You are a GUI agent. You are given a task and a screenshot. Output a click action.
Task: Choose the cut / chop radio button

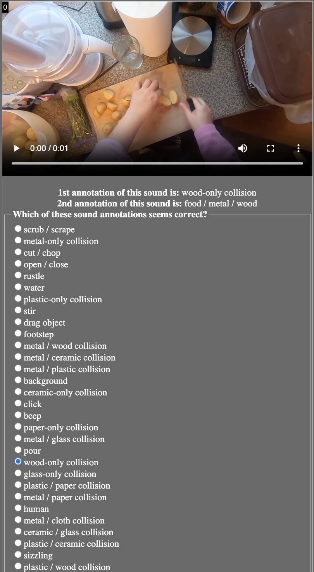pyautogui.click(x=18, y=252)
